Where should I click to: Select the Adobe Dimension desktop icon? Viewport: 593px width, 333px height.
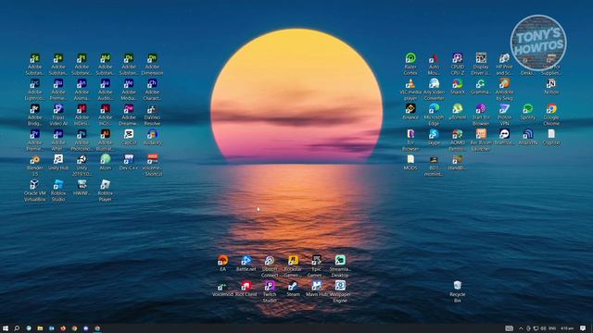tap(152, 58)
